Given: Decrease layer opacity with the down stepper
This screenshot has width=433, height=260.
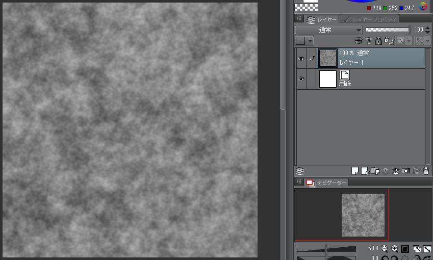Looking at the screenshot, I should [x=427, y=32].
